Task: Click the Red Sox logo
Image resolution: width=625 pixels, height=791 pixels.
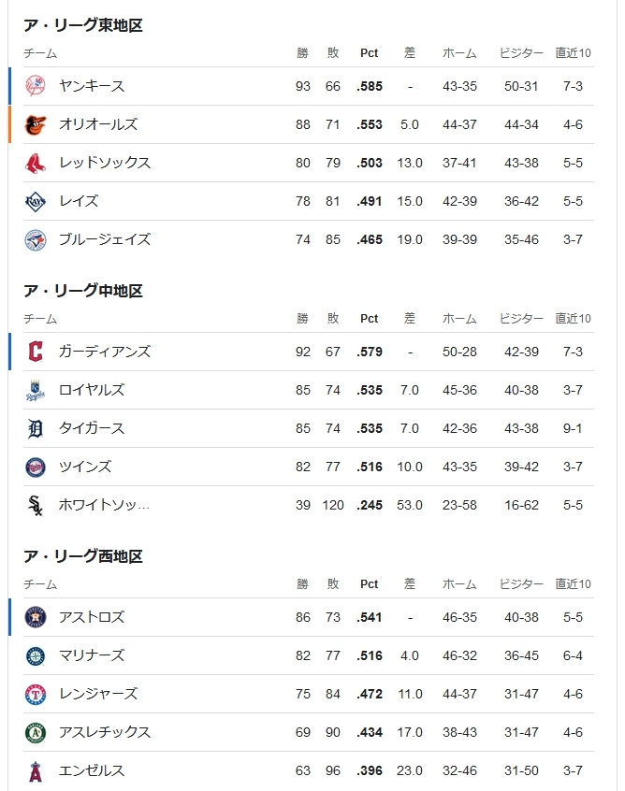Action: coord(36,163)
